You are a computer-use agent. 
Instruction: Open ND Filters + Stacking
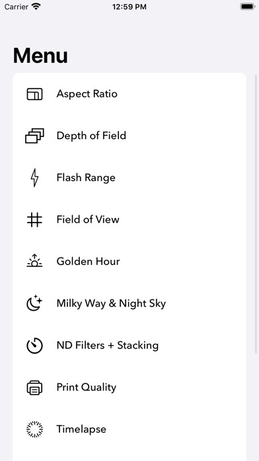129,345
